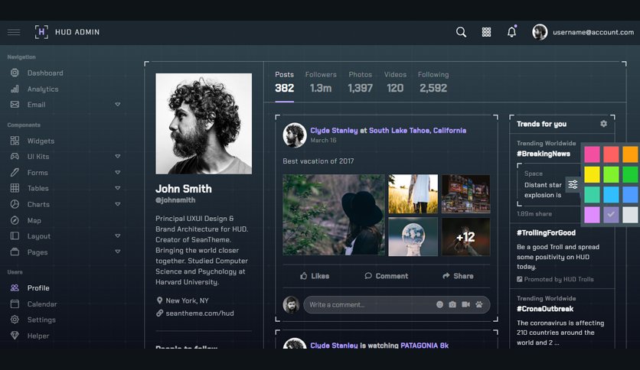Open Settings in the sidebar

tap(41, 320)
